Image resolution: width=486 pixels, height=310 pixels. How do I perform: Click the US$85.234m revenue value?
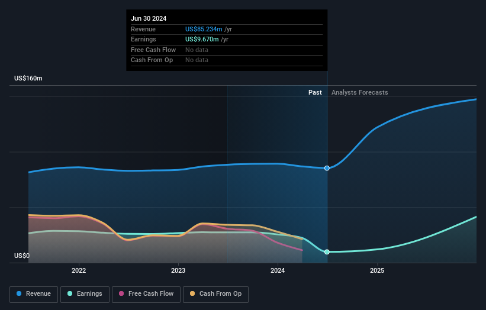[x=204, y=29]
